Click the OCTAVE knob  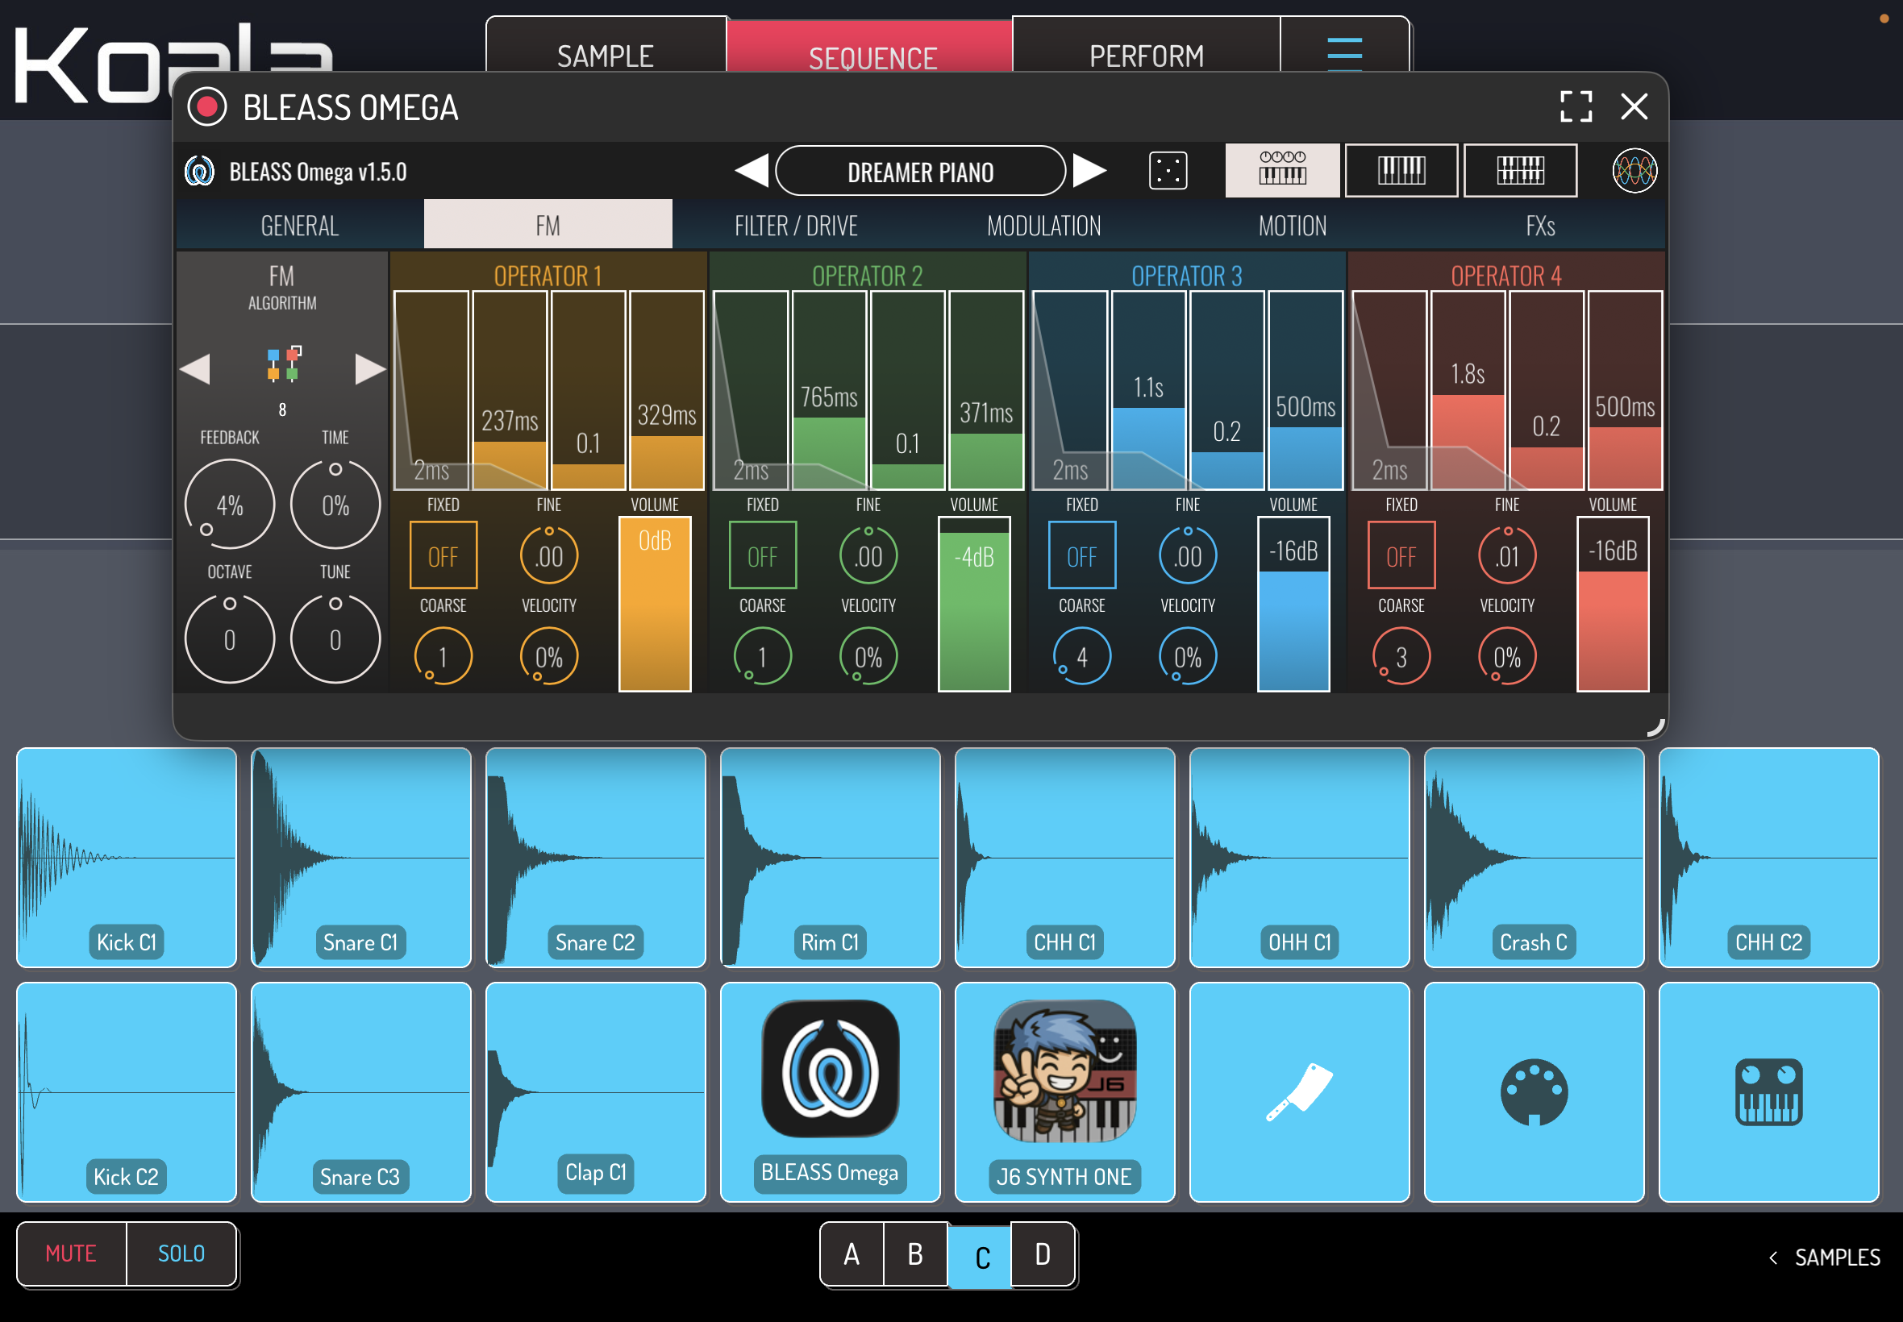230,638
